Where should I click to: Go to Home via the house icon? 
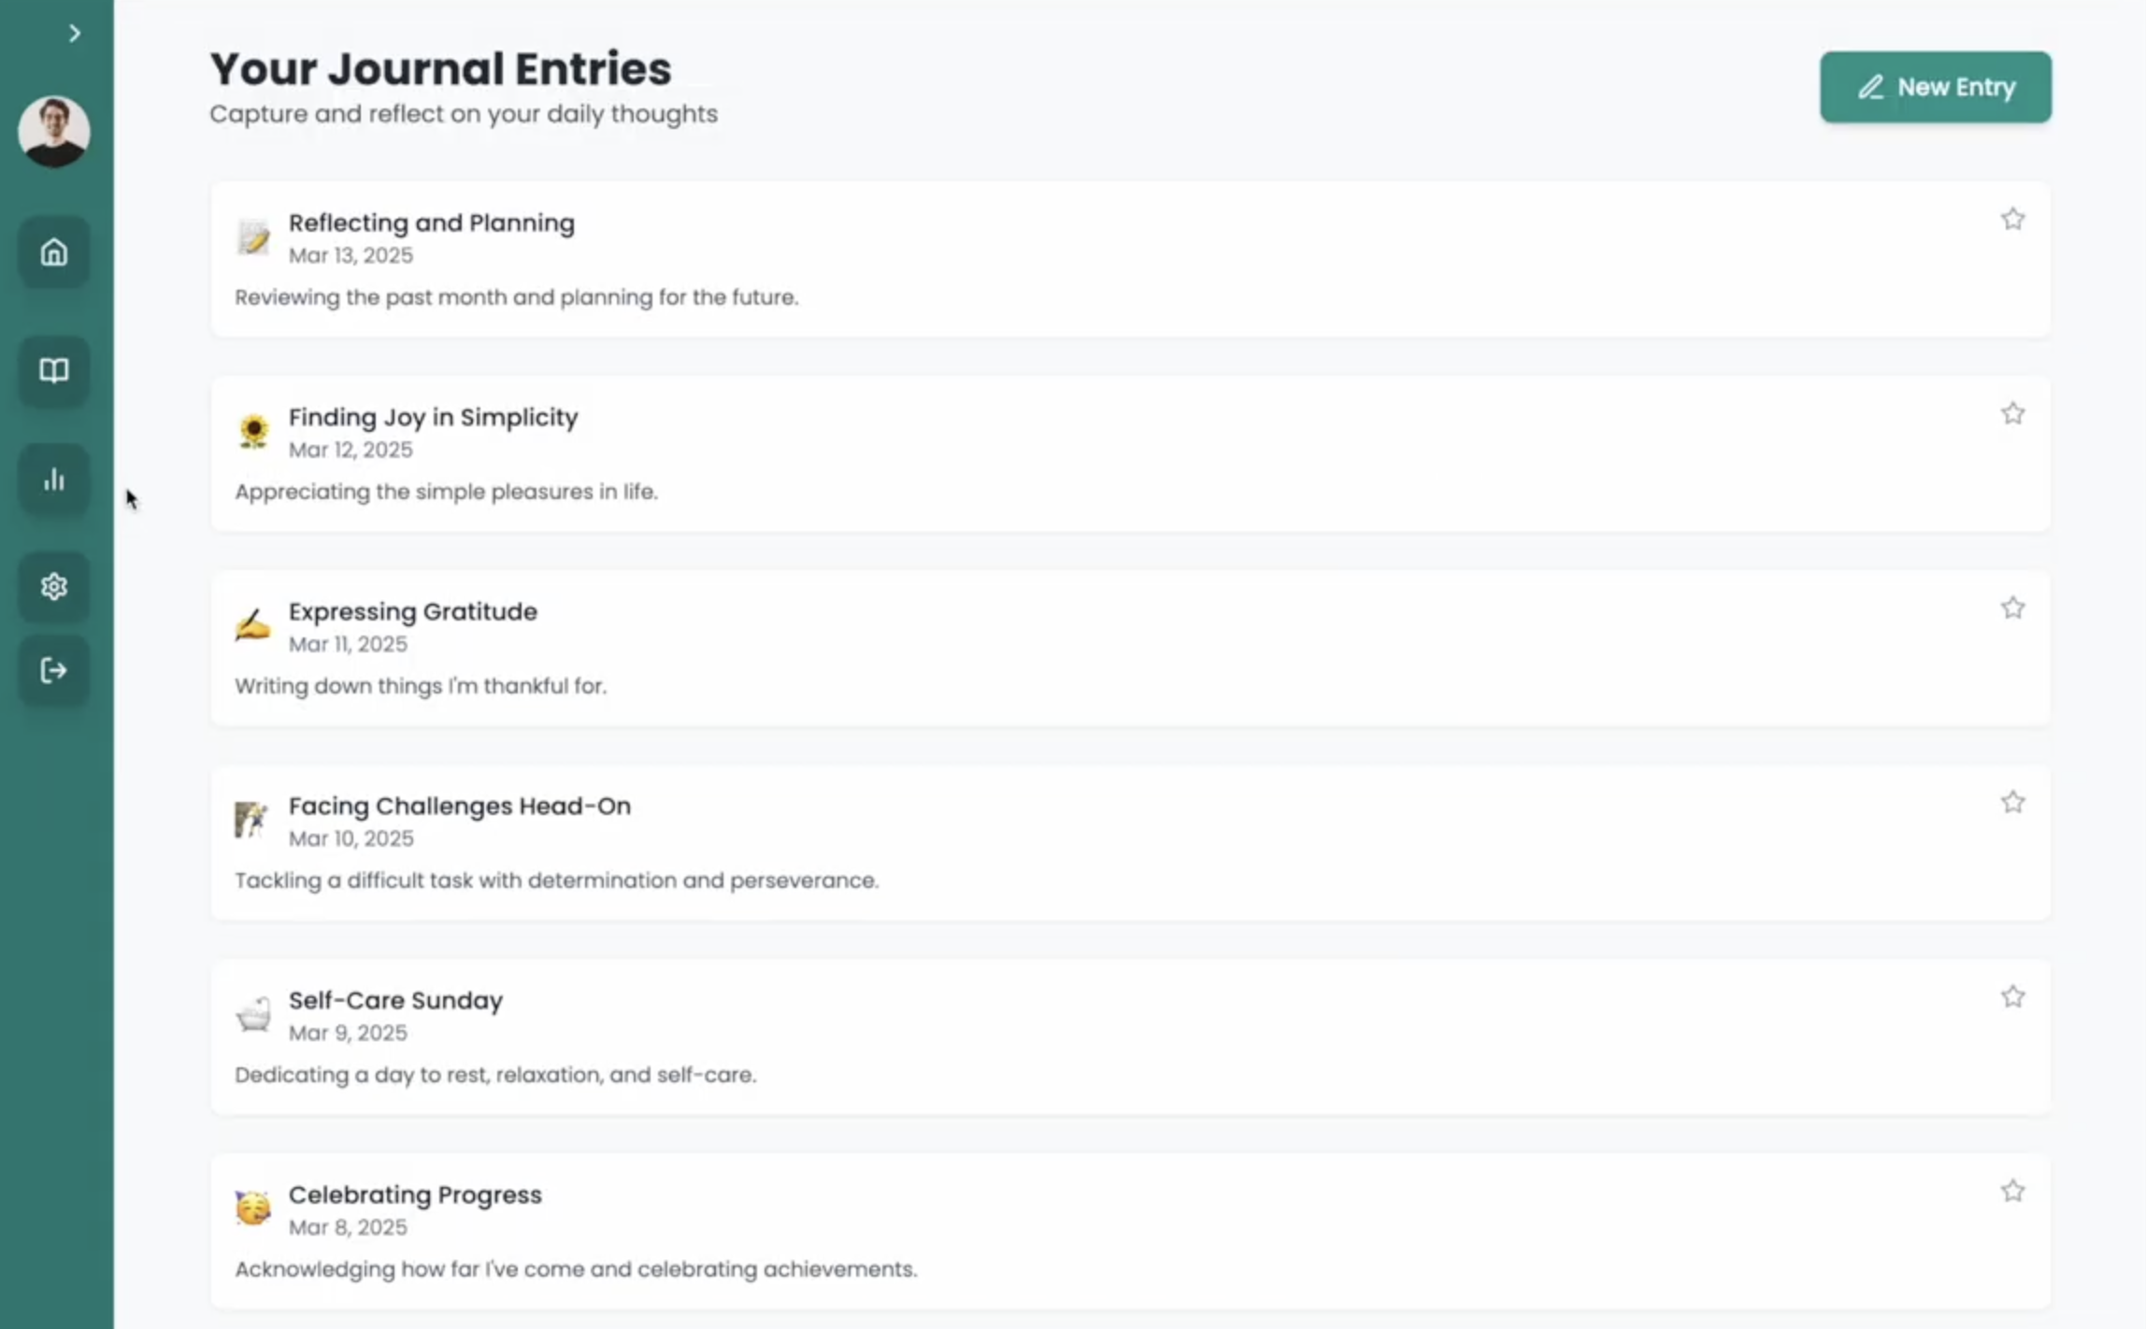(x=54, y=252)
